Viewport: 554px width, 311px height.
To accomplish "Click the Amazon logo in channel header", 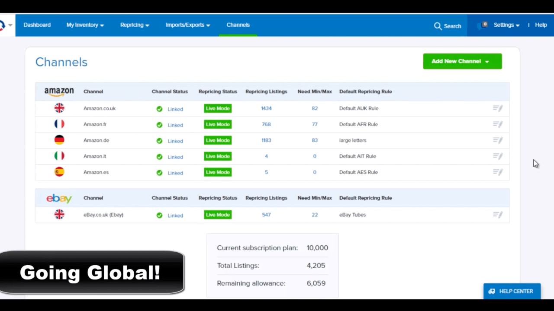I will pyautogui.click(x=59, y=92).
